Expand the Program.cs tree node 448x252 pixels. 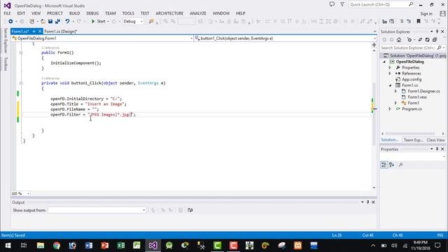point(390,109)
